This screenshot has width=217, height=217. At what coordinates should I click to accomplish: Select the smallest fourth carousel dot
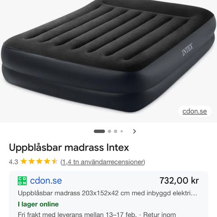click(x=122, y=132)
